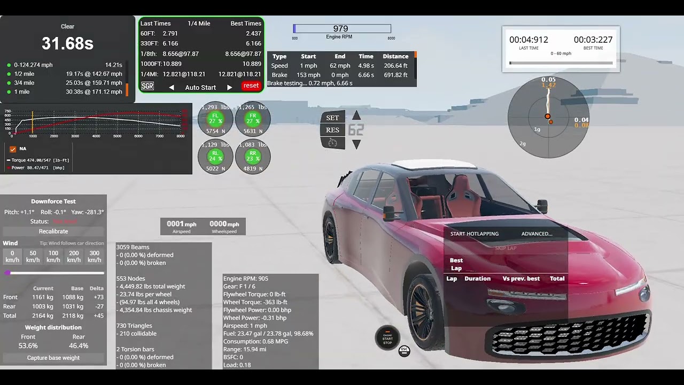Viewport: 684px width, 385px height.
Task: Click the 1/4 Mile header label
Action: point(199,24)
